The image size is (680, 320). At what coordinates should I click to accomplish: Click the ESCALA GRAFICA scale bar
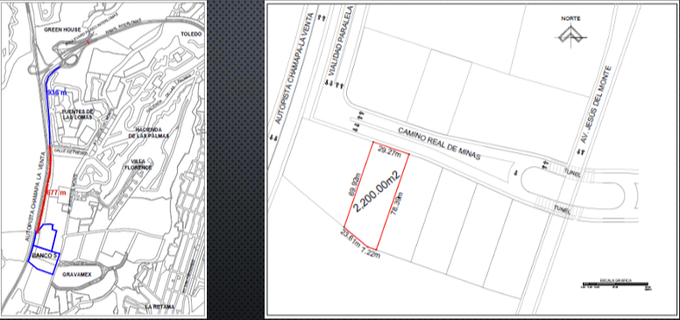(x=616, y=284)
